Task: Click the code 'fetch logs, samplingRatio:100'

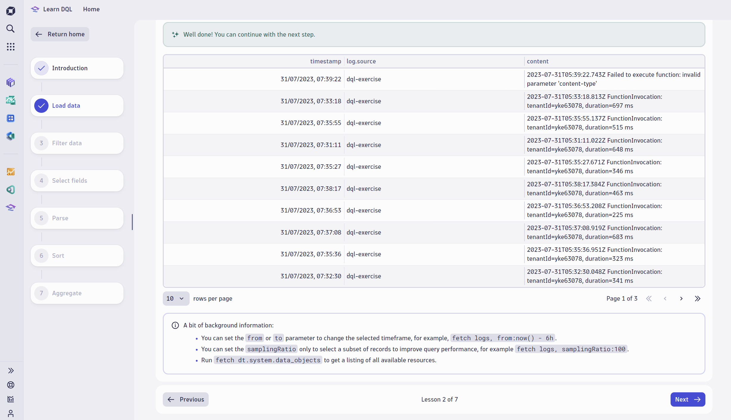Action: click(x=571, y=349)
